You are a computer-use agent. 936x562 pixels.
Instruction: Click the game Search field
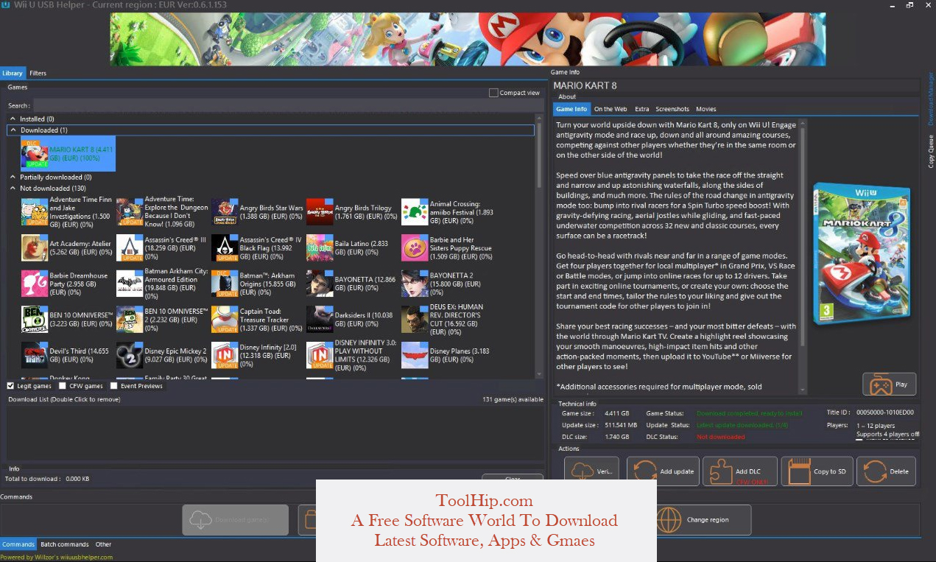[288, 105]
